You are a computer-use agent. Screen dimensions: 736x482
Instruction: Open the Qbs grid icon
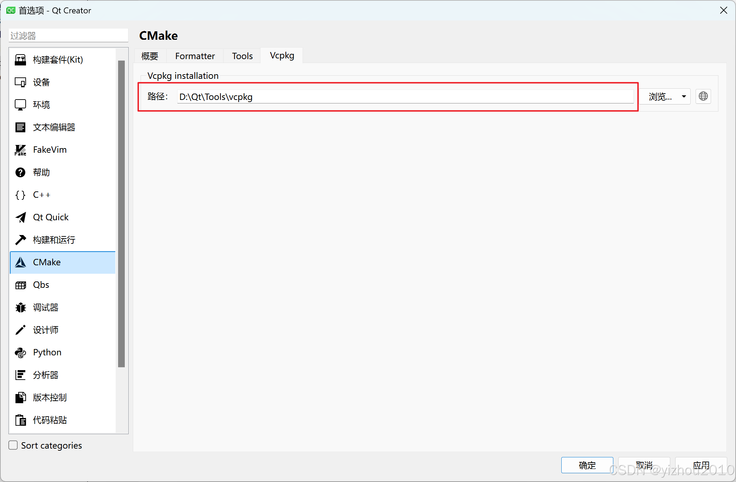point(20,285)
